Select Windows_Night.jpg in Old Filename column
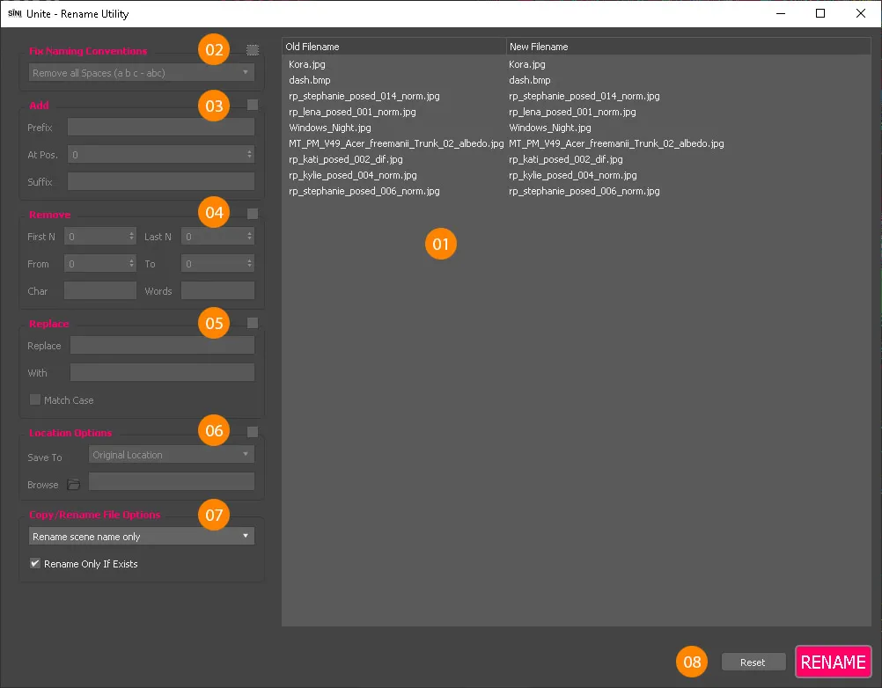The image size is (882, 688). coord(329,128)
